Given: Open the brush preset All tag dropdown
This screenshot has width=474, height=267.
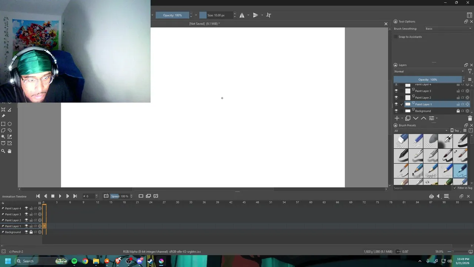Looking at the screenshot, I should point(421,131).
